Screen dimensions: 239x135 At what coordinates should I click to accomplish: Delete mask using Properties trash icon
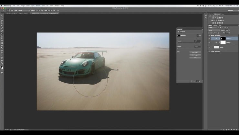pyautogui.click(x=200, y=81)
